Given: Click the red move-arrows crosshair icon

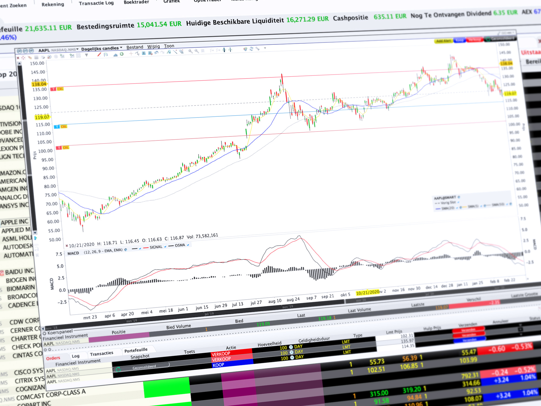Looking at the screenshot, I should coord(23,58).
